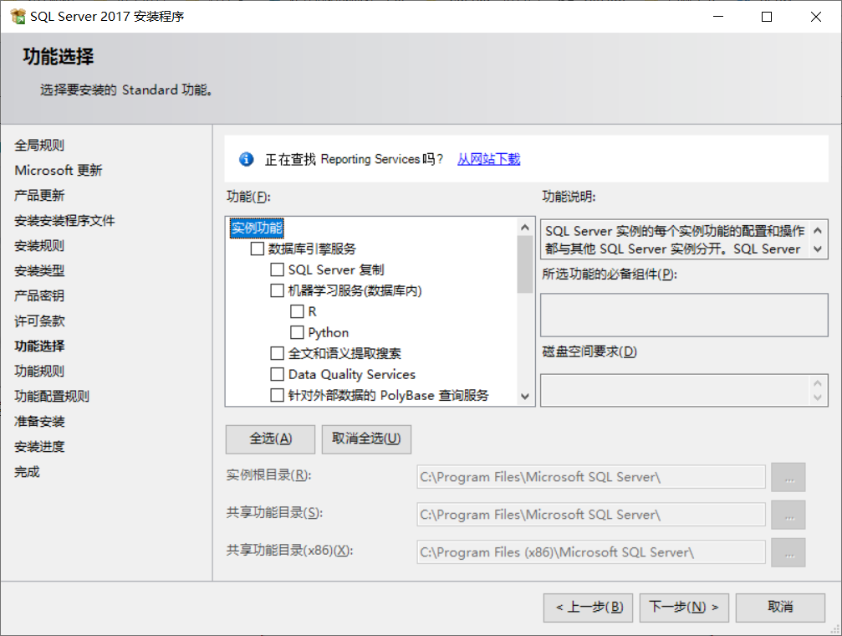
Task: Close the SQL Server setup window
Action: (x=816, y=17)
